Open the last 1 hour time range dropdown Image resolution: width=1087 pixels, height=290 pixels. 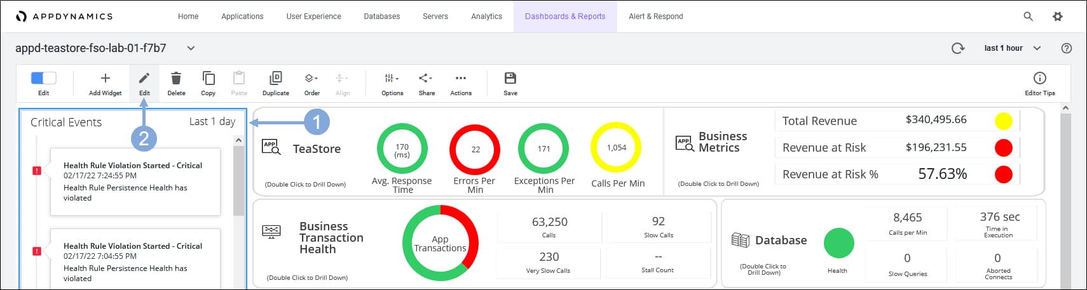pyautogui.click(x=1012, y=48)
